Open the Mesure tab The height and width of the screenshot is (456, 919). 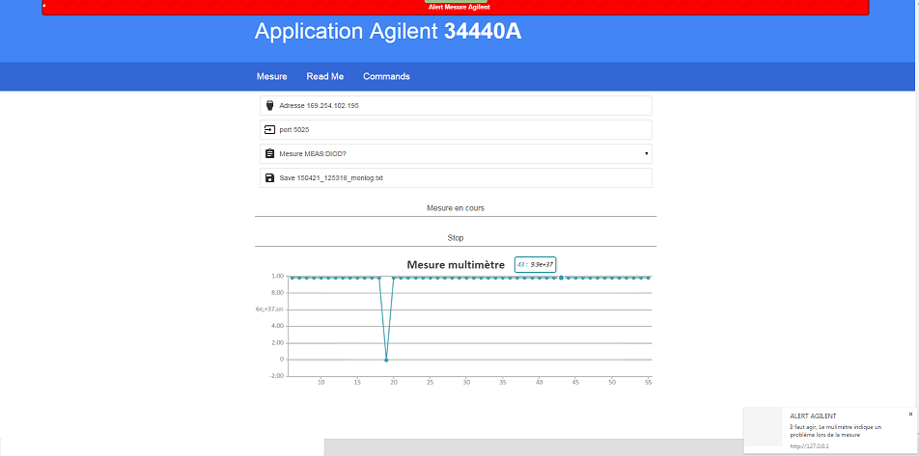(272, 77)
